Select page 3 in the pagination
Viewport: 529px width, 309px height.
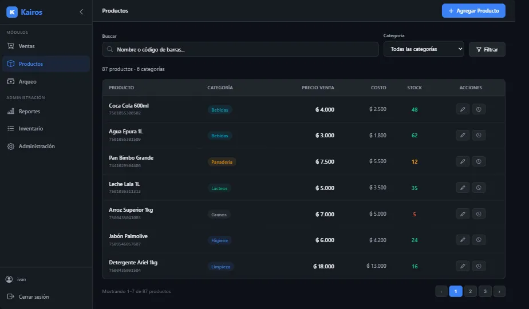[485, 291]
